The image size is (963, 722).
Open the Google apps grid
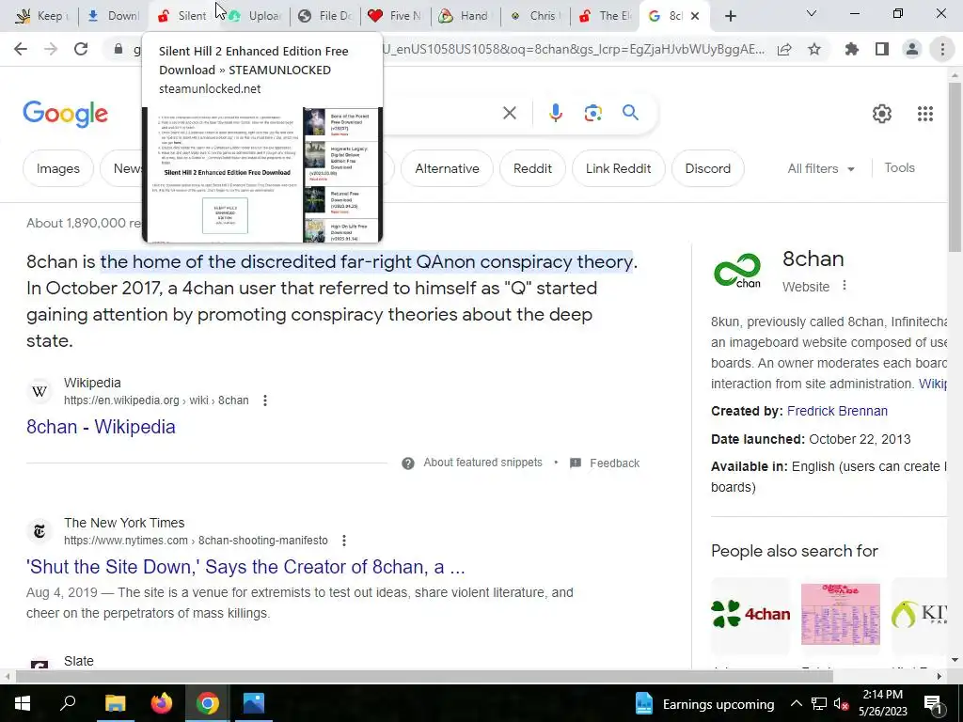925,114
